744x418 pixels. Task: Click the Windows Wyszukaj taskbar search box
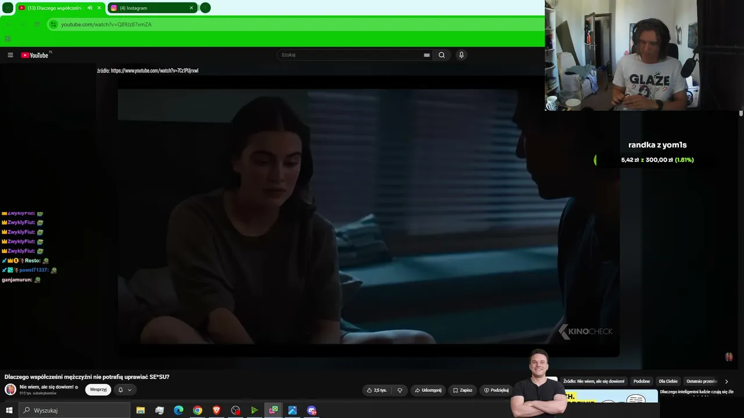tap(74, 410)
